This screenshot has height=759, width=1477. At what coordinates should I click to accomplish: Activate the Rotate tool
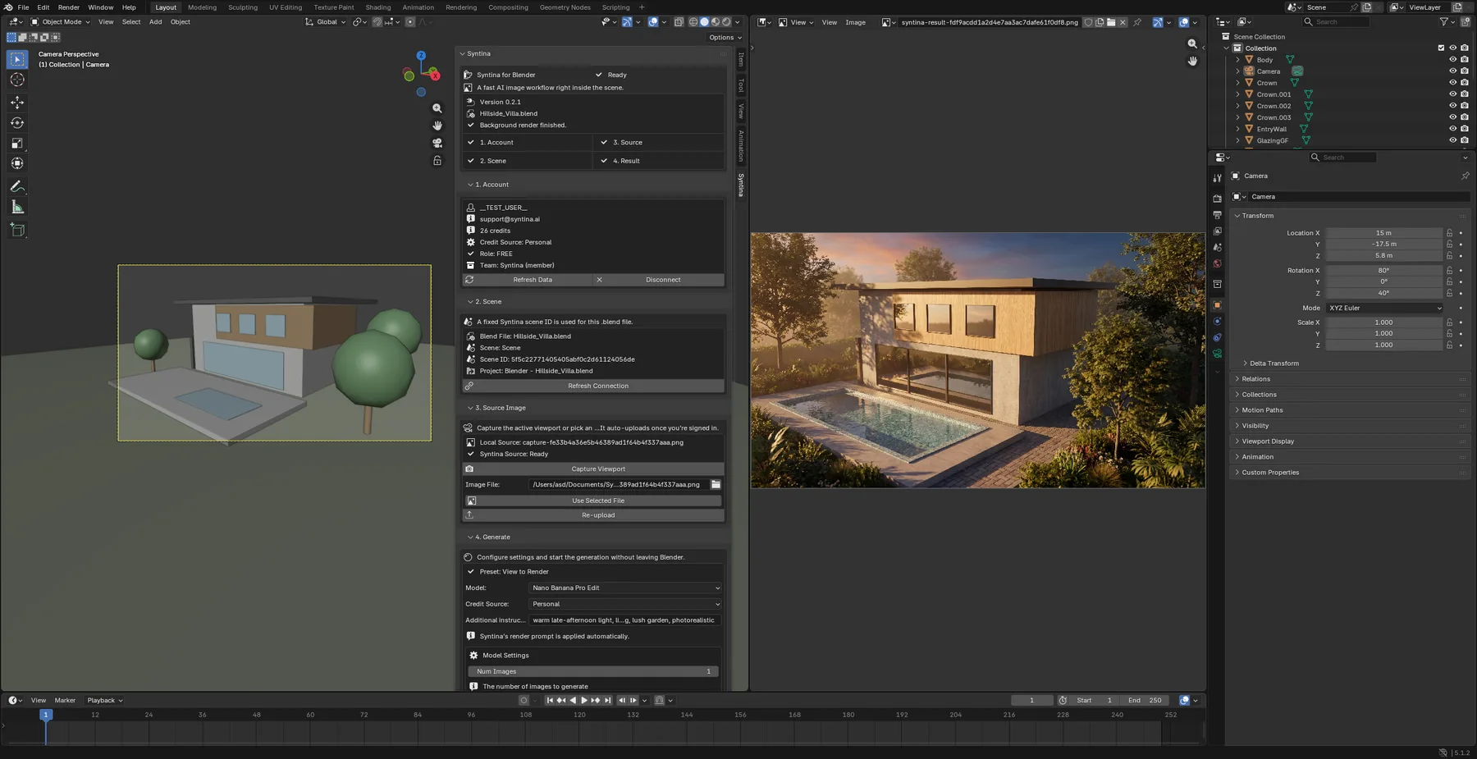tap(17, 123)
